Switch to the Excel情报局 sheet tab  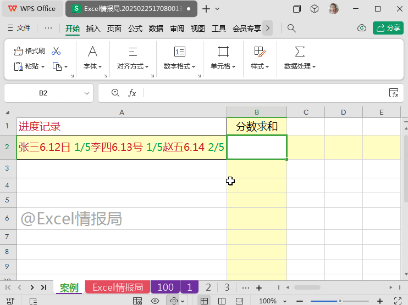pyautogui.click(x=117, y=287)
